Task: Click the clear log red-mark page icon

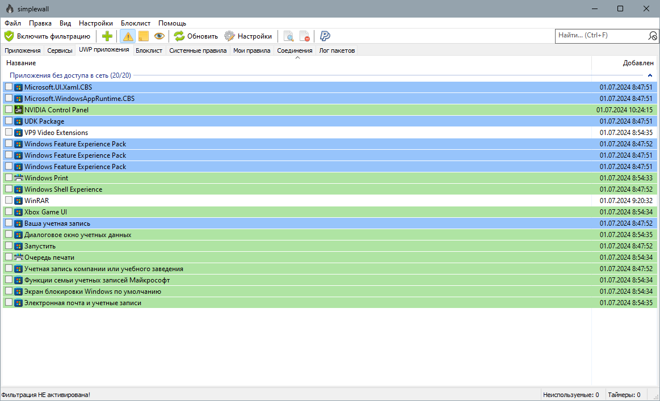Action: click(x=304, y=36)
